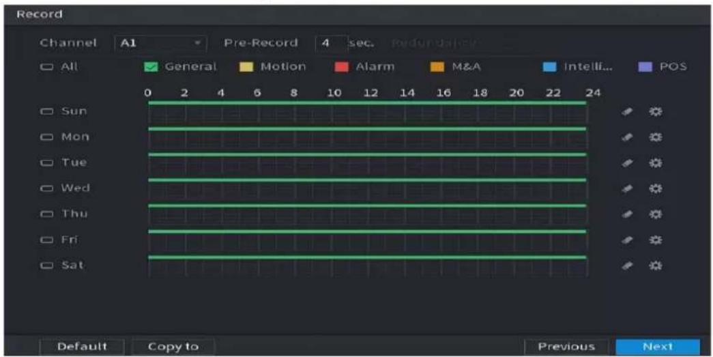Check the Thu day checkbox
This screenshot has height=357, width=713.
click(46, 214)
